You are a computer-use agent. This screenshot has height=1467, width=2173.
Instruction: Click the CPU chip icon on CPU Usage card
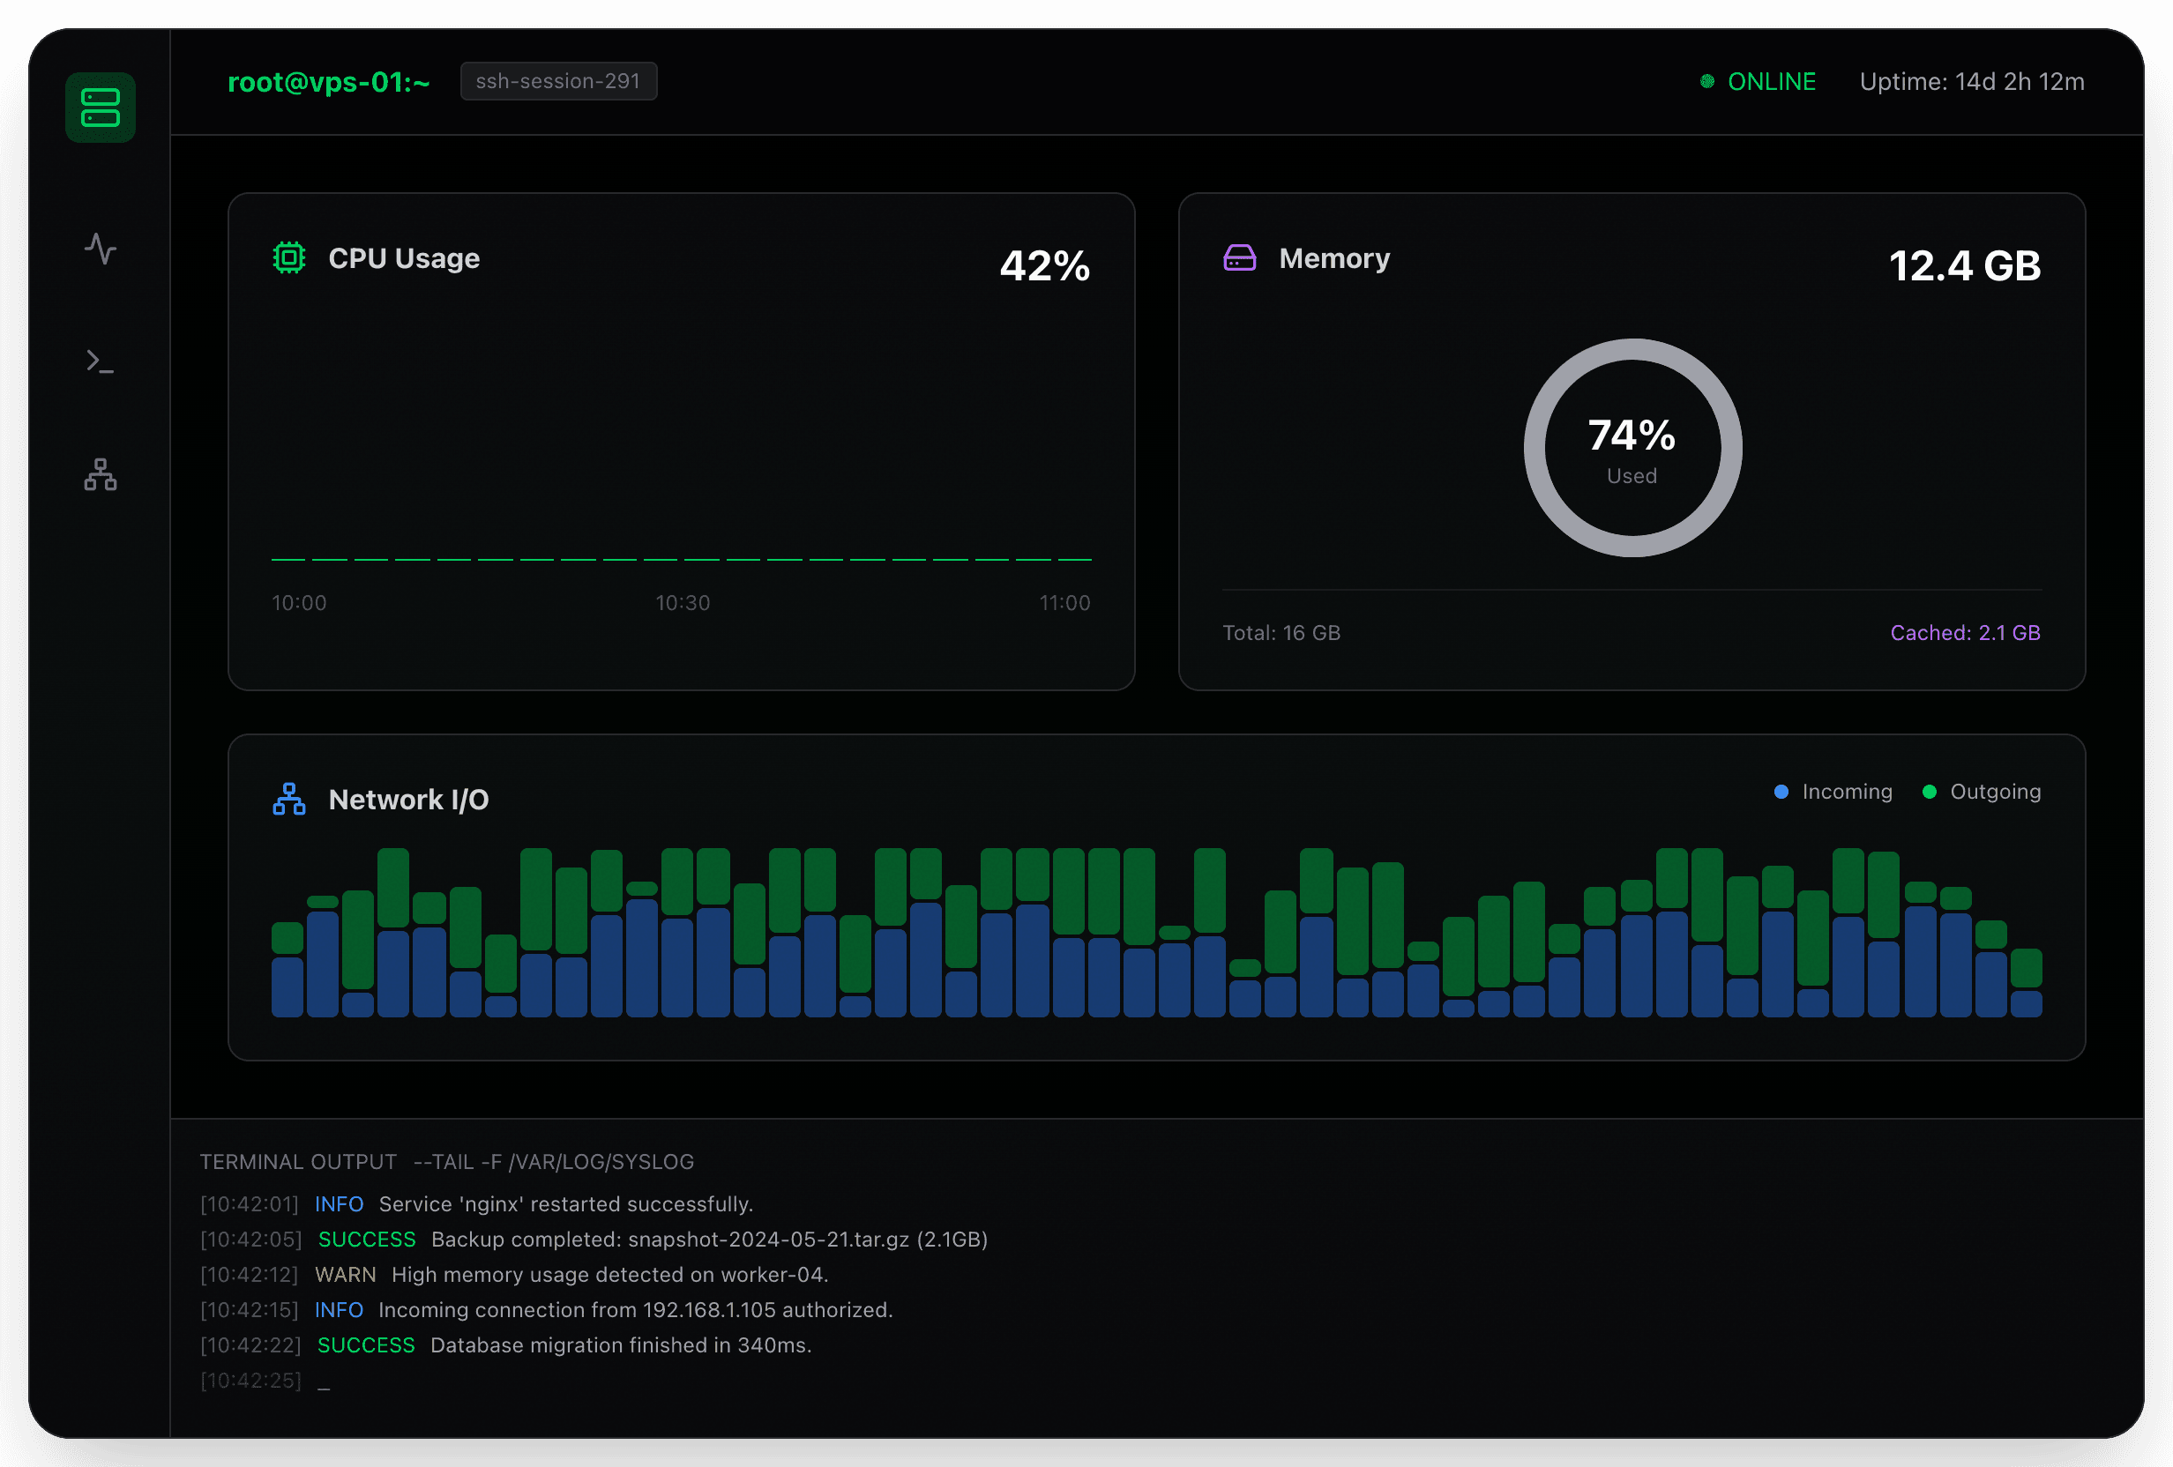[288, 257]
